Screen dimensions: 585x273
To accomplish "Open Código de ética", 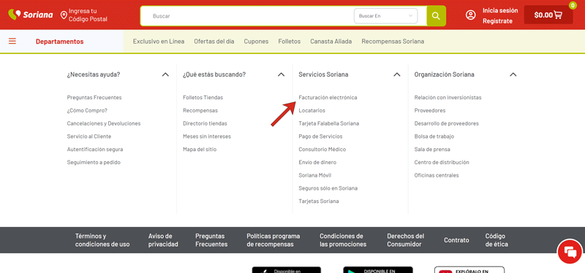I will 497,240.
